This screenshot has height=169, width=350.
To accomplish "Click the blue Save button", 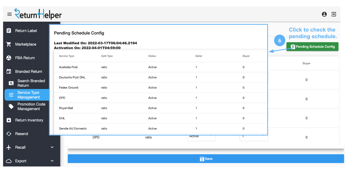I will point(206,159).
